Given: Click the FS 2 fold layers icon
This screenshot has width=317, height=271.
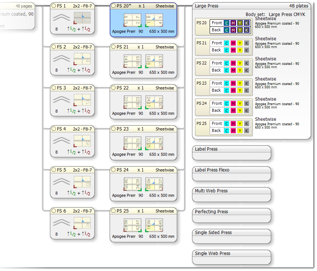Looking at the screenshot, I should (62, 59).
